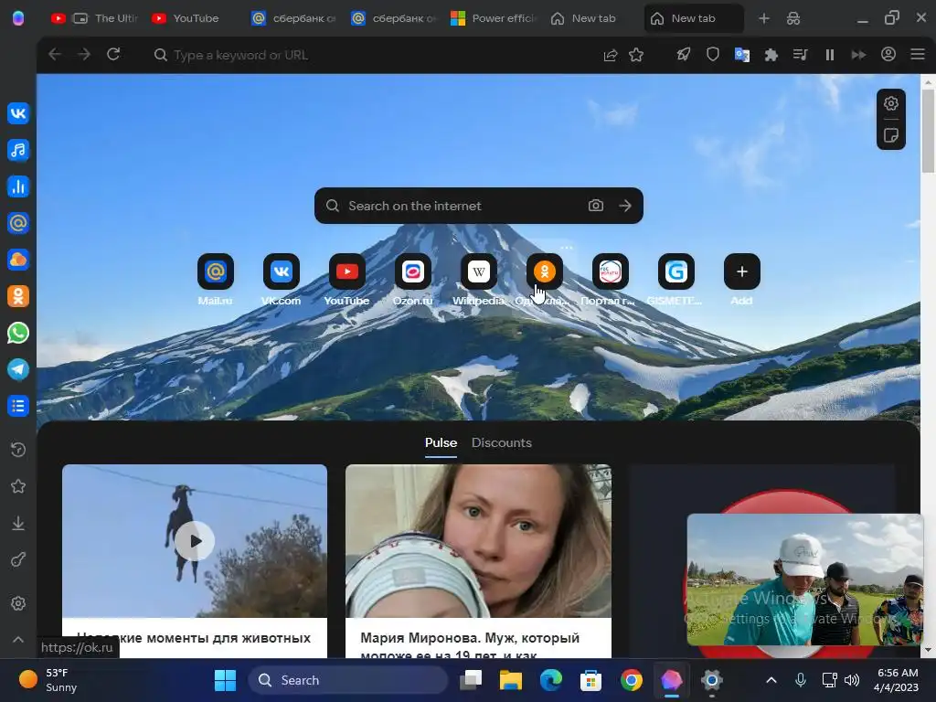Click the share page icon in the toolbar
The width and height of the screenshot is (936, 702).
(610, 55)
